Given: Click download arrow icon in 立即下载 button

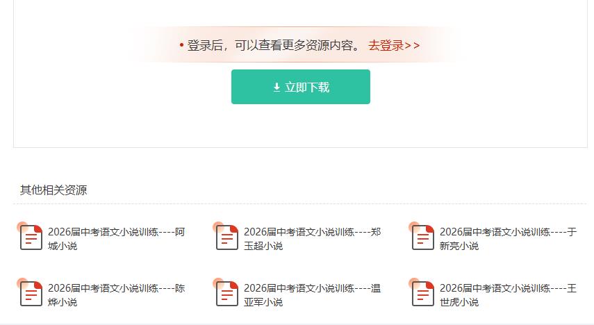Looking at the screenshot, I should point(277,87).
